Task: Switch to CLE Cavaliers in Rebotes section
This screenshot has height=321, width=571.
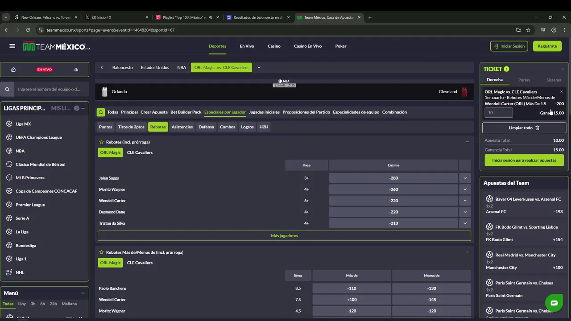Action: (140, 152)
